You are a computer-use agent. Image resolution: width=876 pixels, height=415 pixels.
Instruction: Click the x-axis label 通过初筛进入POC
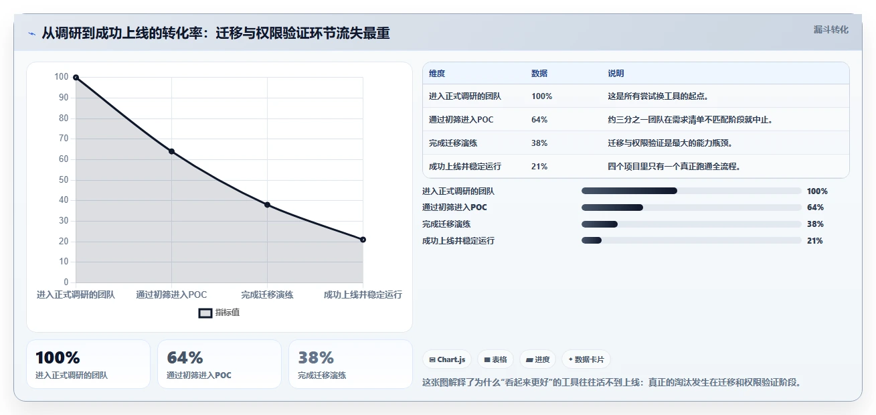[171, 295]
